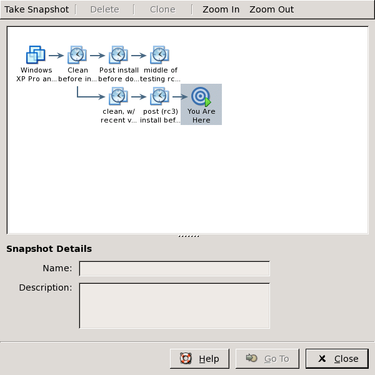Click the 'Post install before do...' snapshot icon
Screen dimensions: 375x375
(119, 55)
